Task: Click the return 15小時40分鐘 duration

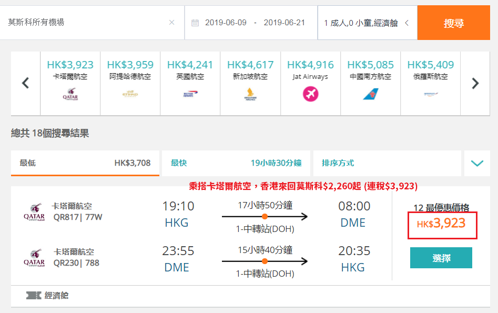Action: pos(265,250)
